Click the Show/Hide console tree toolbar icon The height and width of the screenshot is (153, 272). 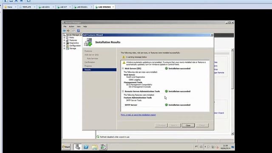click(74, 31)
